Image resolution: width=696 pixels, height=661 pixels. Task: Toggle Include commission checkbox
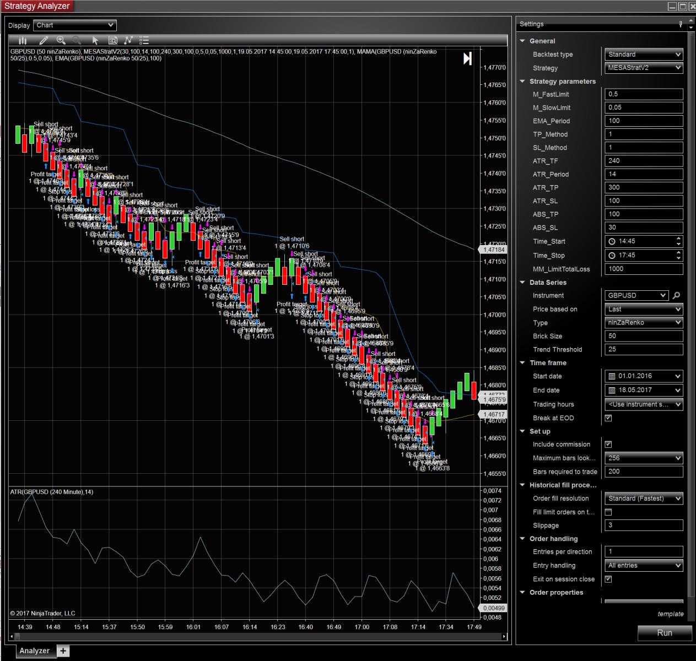pos(608,444)
